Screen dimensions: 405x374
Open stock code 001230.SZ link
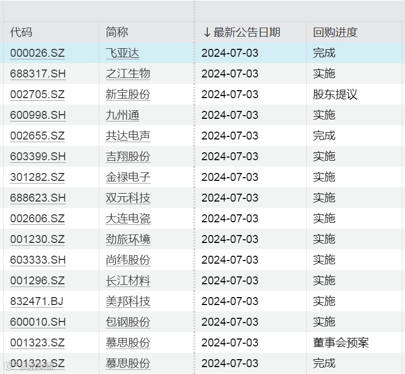coord(37,239)
